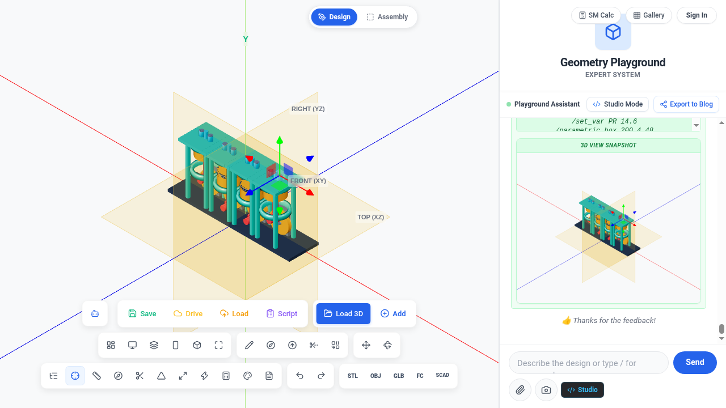Activate the fullscreen frame icon
Image resolution: width=726 pixels, height=408 pixels.
(219, 345)
